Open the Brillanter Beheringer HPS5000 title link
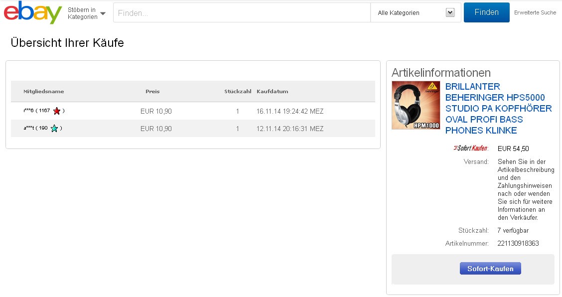 click(x=498, y=109)
